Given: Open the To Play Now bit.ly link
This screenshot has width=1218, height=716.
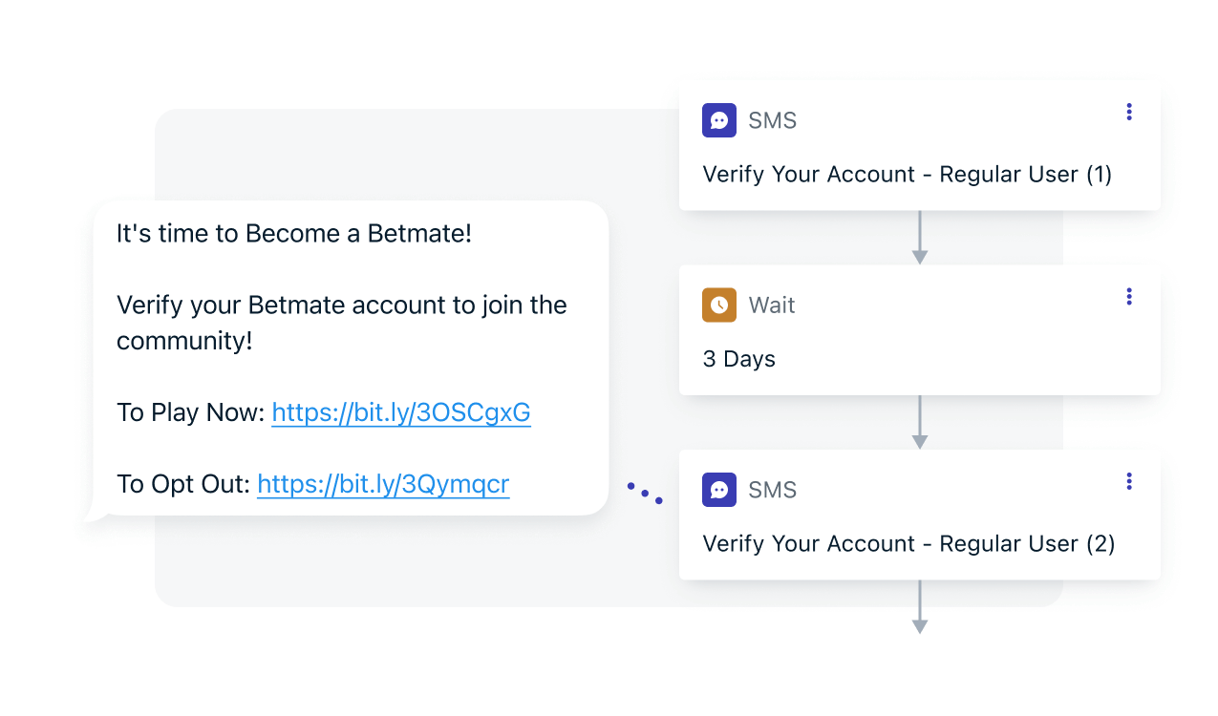Looking at the screenshot, I should point(401,412).
